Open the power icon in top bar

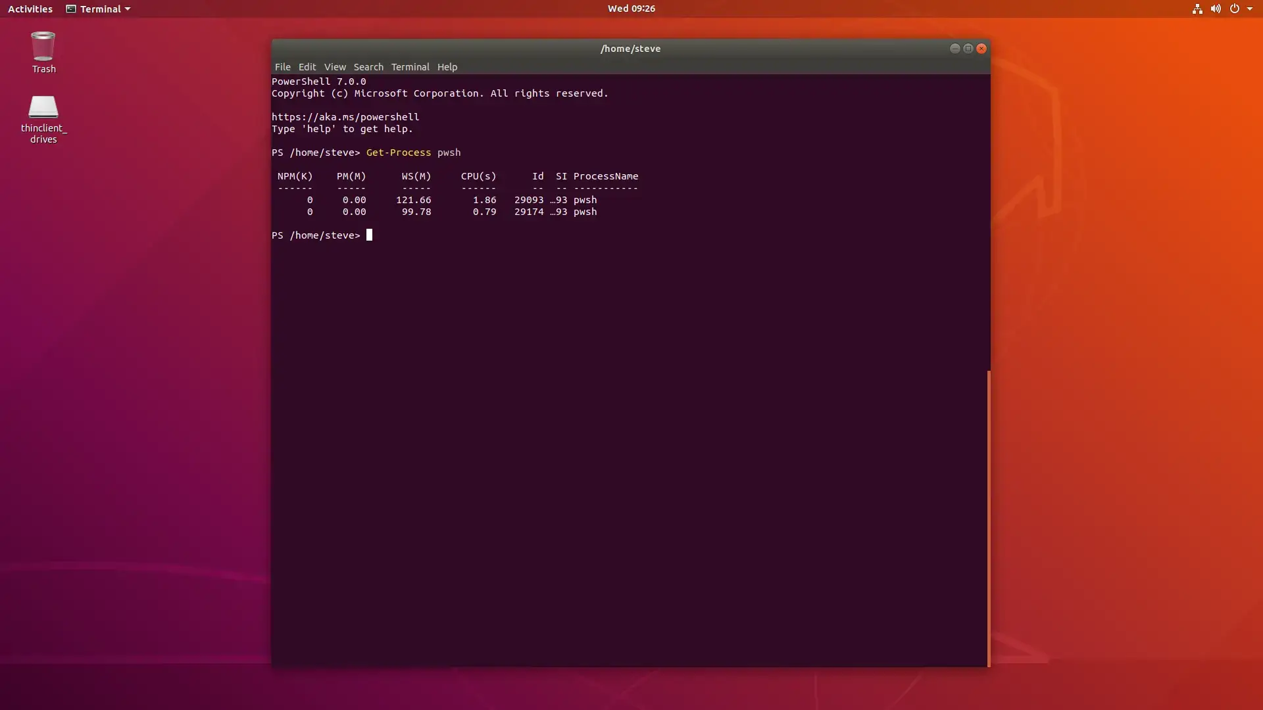[1235, 9]
